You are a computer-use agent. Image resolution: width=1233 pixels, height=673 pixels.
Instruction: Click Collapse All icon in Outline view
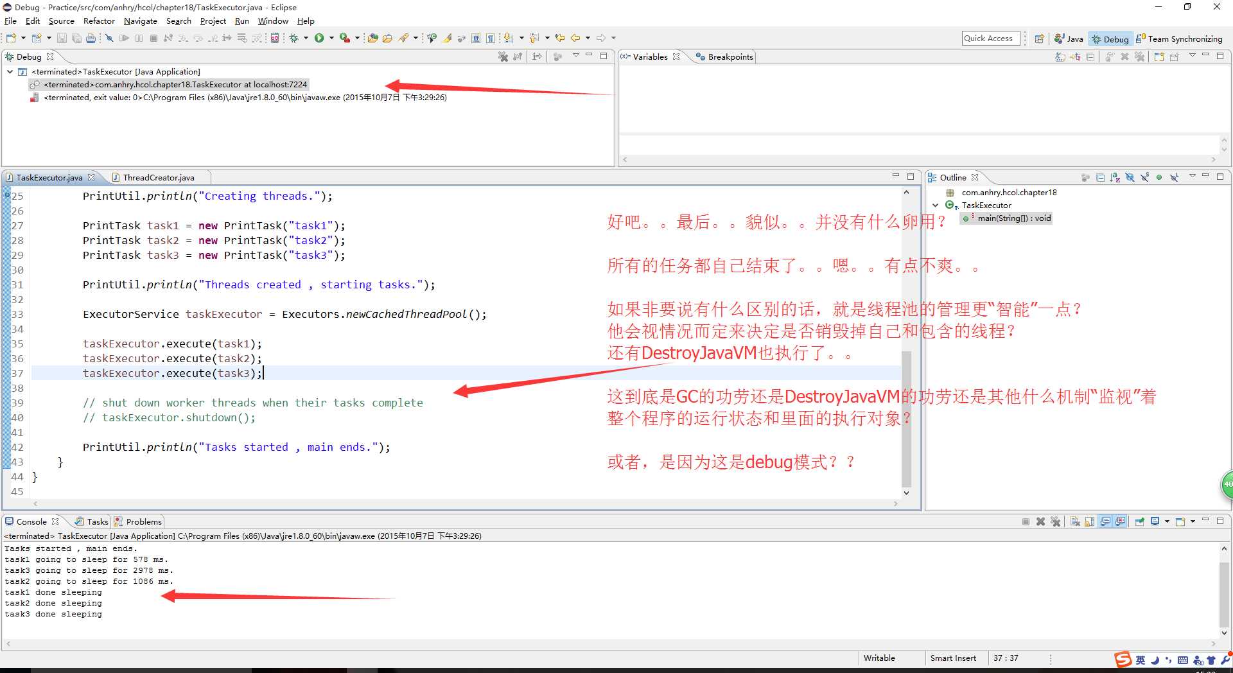(1101, 178)
